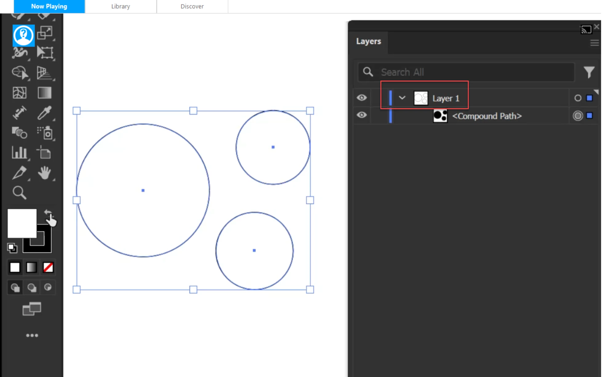The image size is (602, 377).
Task: Choose the Mesh tool
Action: 19,93
